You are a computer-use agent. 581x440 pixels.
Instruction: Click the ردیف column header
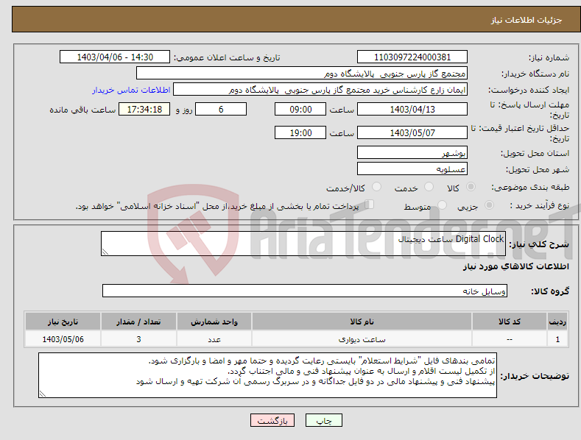point(557,322)
